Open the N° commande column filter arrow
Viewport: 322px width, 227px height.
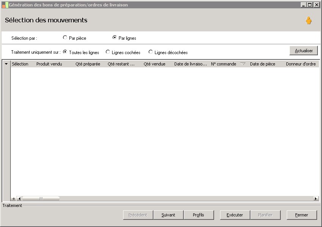tap(243, 64)
